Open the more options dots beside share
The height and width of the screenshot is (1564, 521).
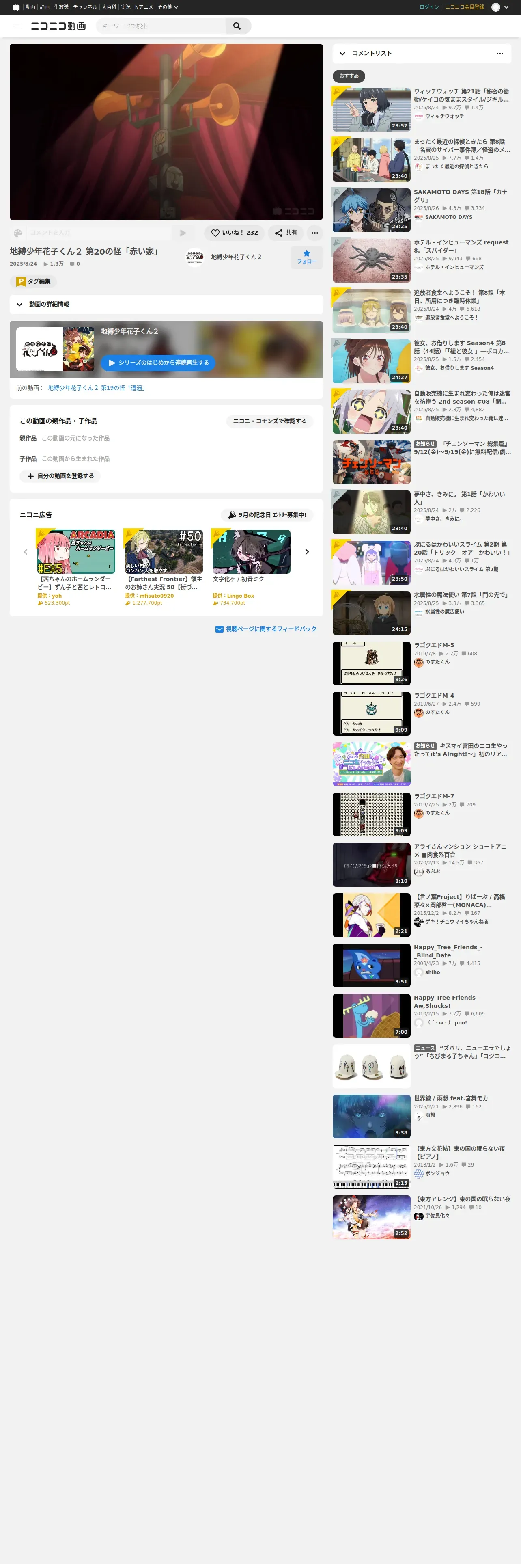coord(315,233)
